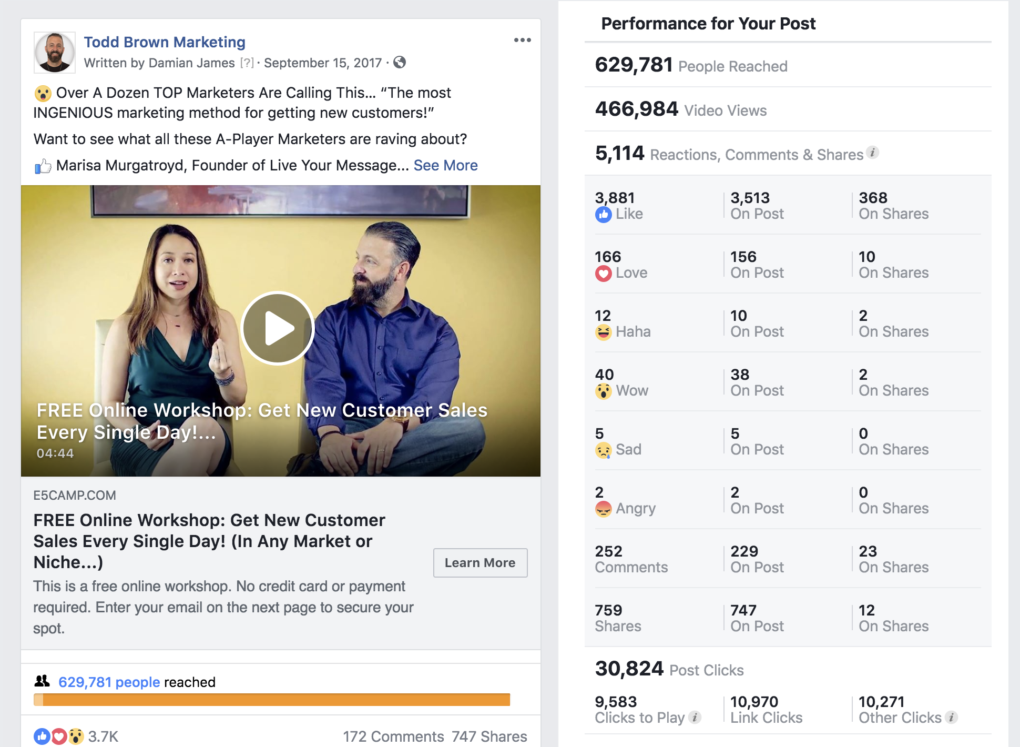Viewport: 1020px width, 747px height.
Task: Select the 9,583 Clicks to Play value
Action: click(616, 702)
